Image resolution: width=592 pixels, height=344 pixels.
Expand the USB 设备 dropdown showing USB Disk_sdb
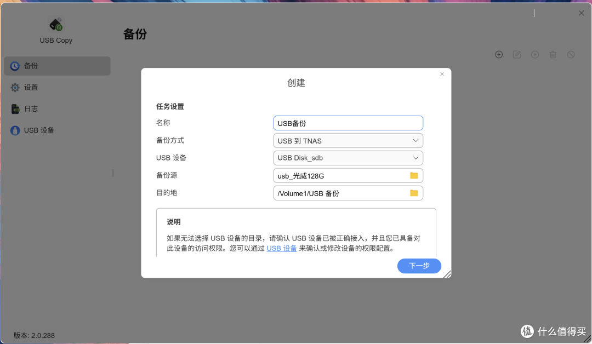click(348, 158)
